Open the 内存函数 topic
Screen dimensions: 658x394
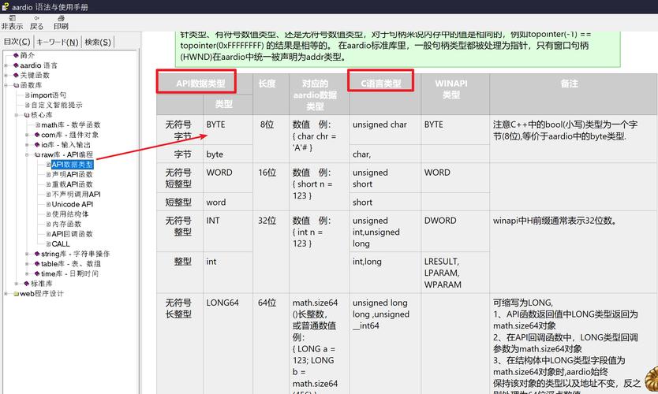[x=66, y=225]
